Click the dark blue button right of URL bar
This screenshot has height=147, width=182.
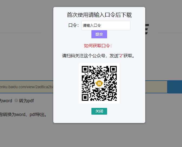175,87
